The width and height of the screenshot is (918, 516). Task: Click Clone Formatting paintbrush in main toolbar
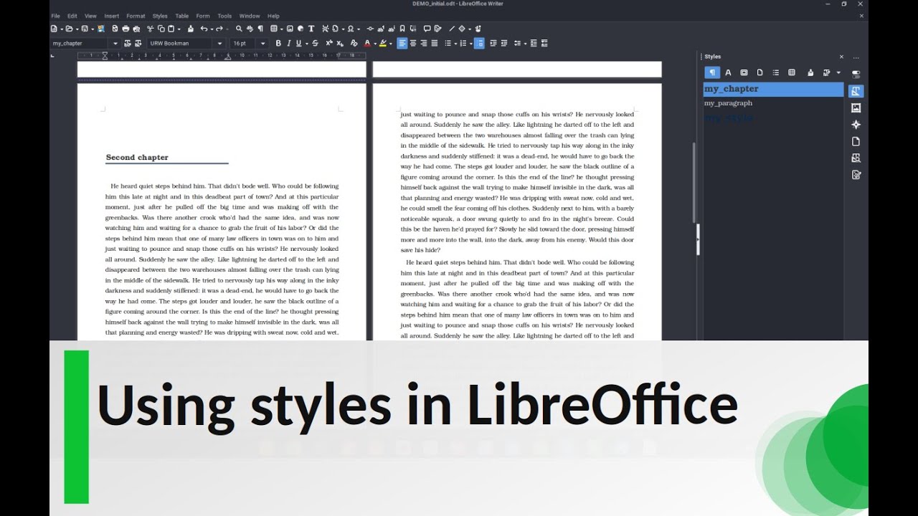[x=190, y=29]
